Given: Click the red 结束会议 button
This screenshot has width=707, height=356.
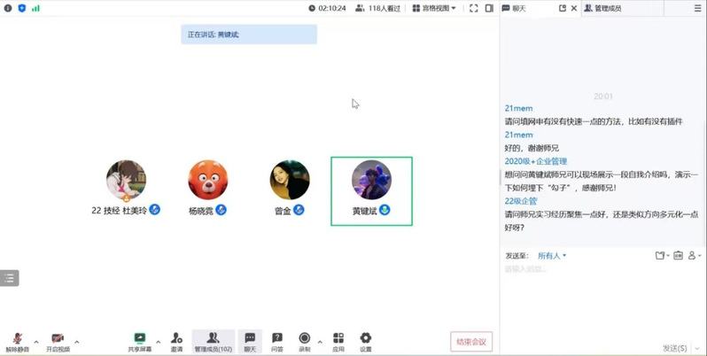Looking at the screenshot, I should pyautogui.click(x=470, y=342).
